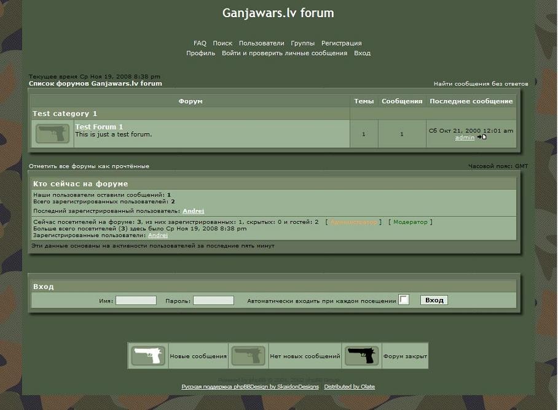Open the Группы page
The height and width of the screenshot is (410, 558).
pos(302,44)
